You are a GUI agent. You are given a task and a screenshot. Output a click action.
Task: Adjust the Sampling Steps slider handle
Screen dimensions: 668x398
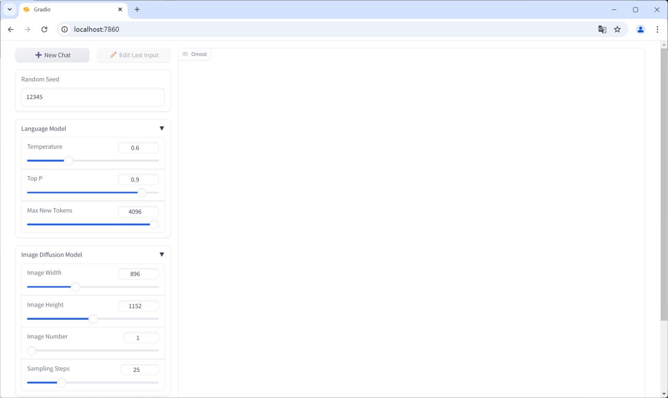coord(62,382)
